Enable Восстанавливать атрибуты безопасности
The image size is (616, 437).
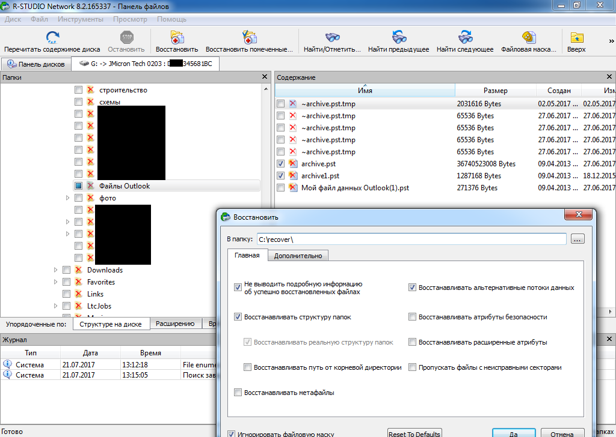pyautogui.click(x=412, y=317)
